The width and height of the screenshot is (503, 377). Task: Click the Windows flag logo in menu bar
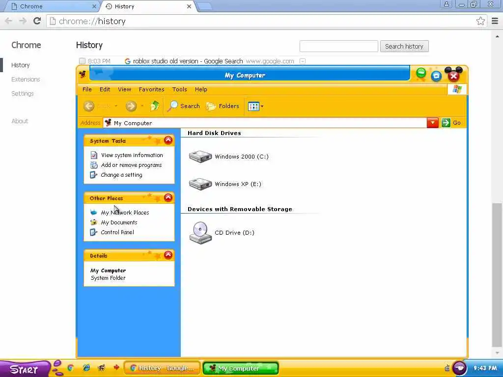point(457,89)
